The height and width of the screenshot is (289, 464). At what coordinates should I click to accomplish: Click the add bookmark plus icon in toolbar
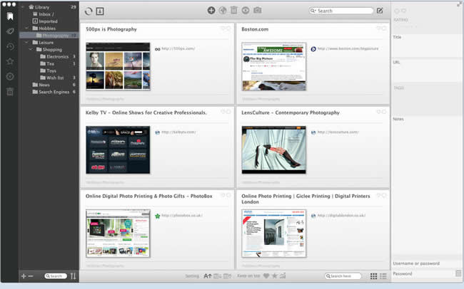(211, 11)
